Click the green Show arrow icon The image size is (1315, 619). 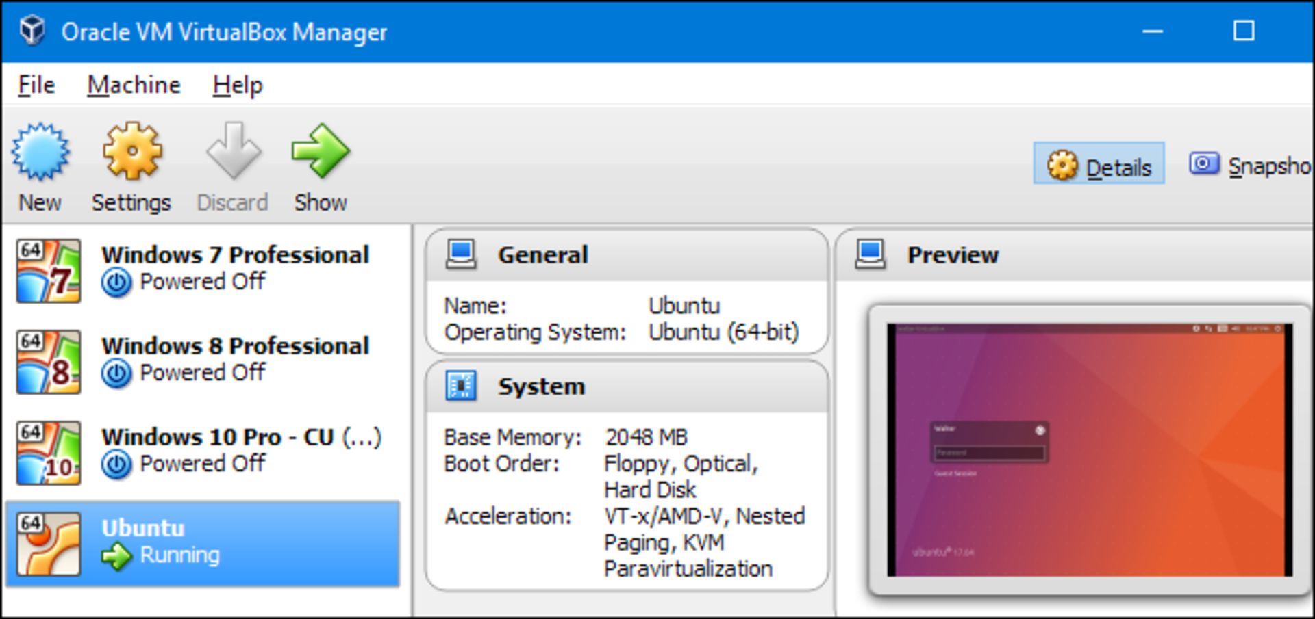click(320, 151)
